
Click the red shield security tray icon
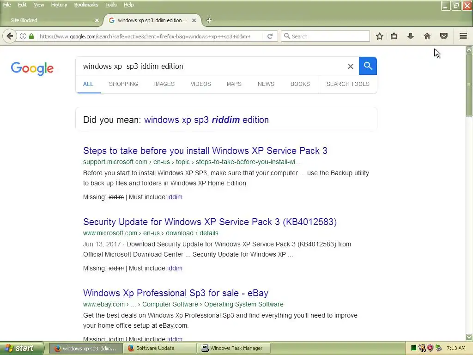pyautogui.click(x=431, y=348)
